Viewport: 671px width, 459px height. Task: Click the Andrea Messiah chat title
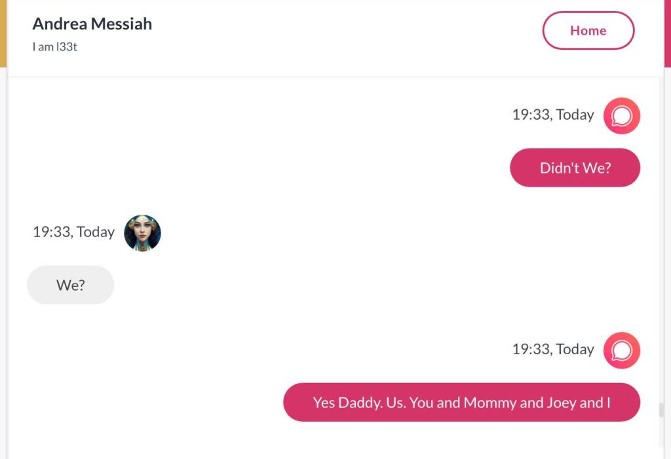click(92, 24)
